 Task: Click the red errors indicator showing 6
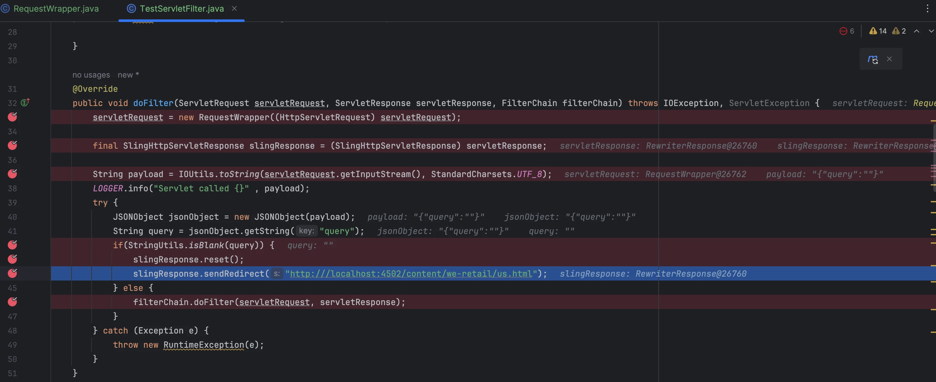[x=847, y=31]
